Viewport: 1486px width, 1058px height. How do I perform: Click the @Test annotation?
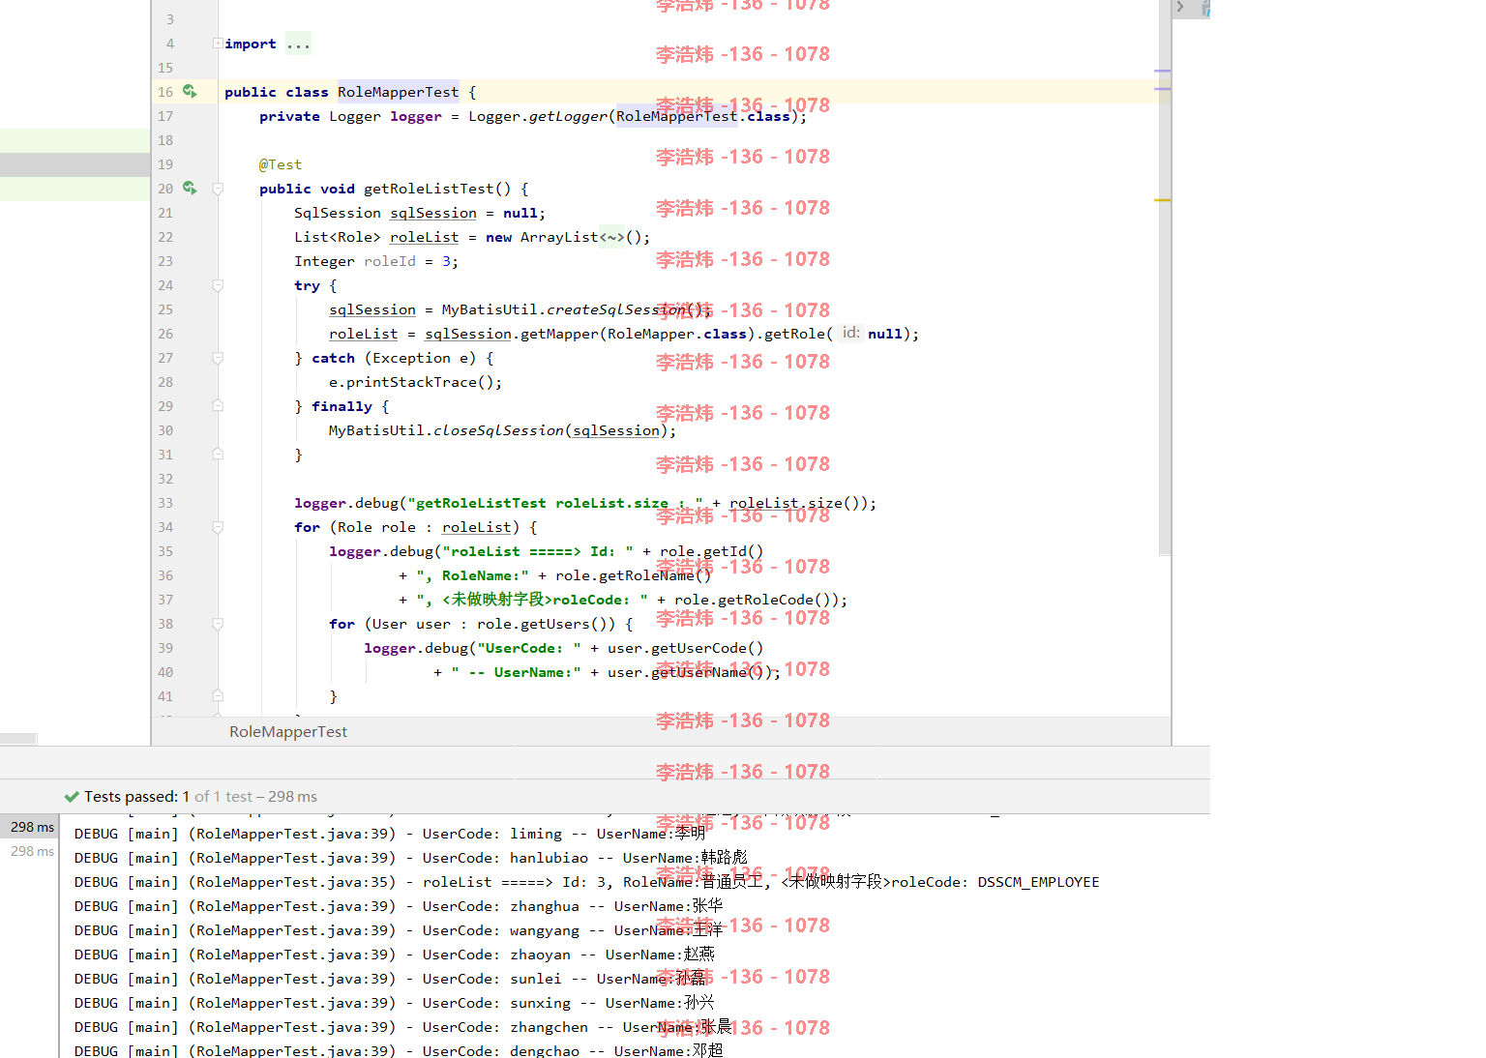coord(281,164)
